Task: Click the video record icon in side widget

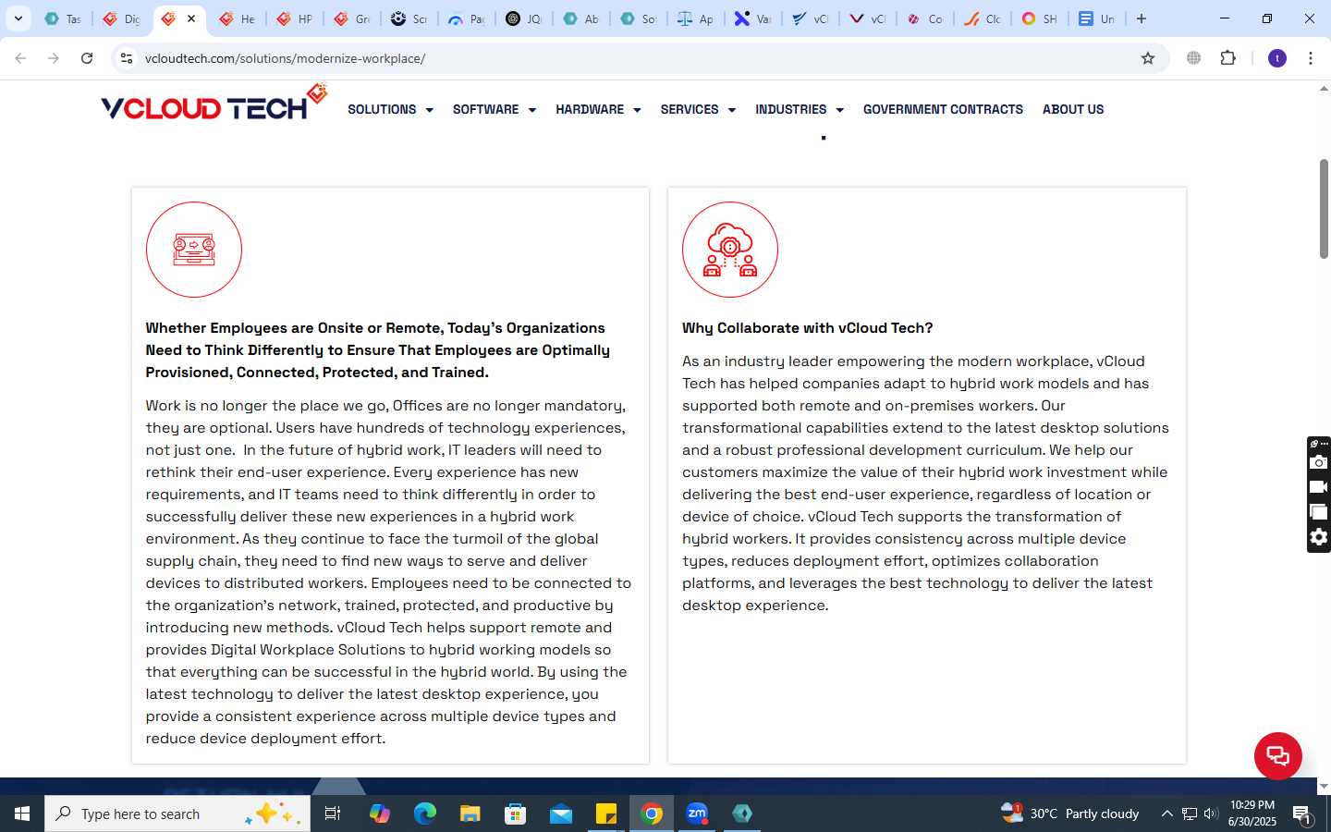Action: click(x=1319, y=487)
